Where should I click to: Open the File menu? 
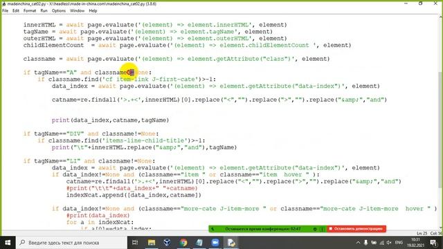(5, 11)
